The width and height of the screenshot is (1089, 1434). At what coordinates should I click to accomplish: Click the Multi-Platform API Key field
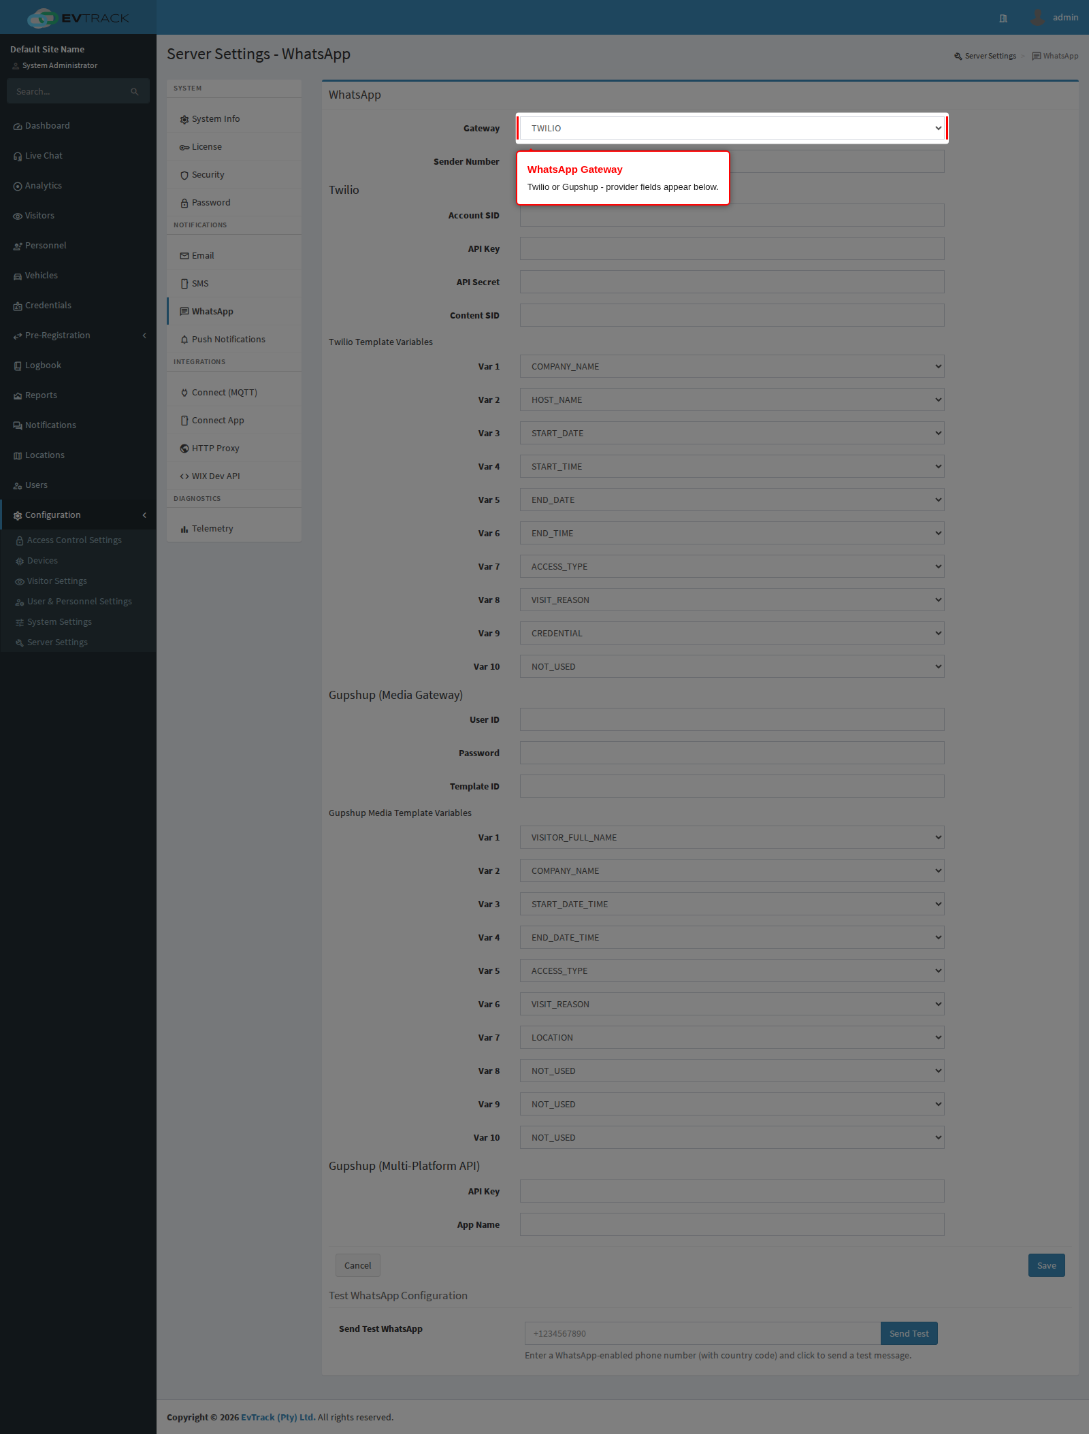(x=732, y=1191)
